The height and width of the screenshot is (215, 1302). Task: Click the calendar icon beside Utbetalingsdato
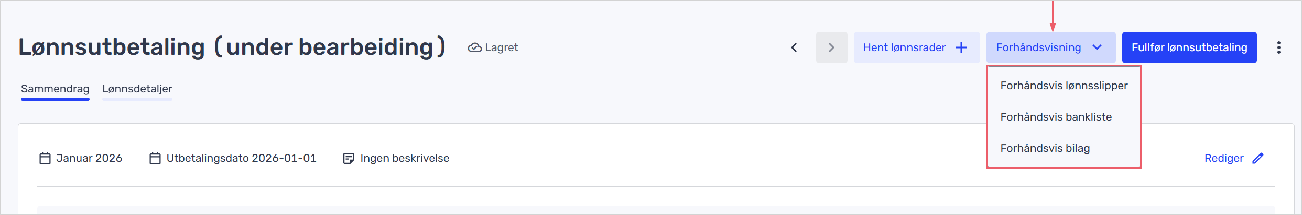pos(155,158)
